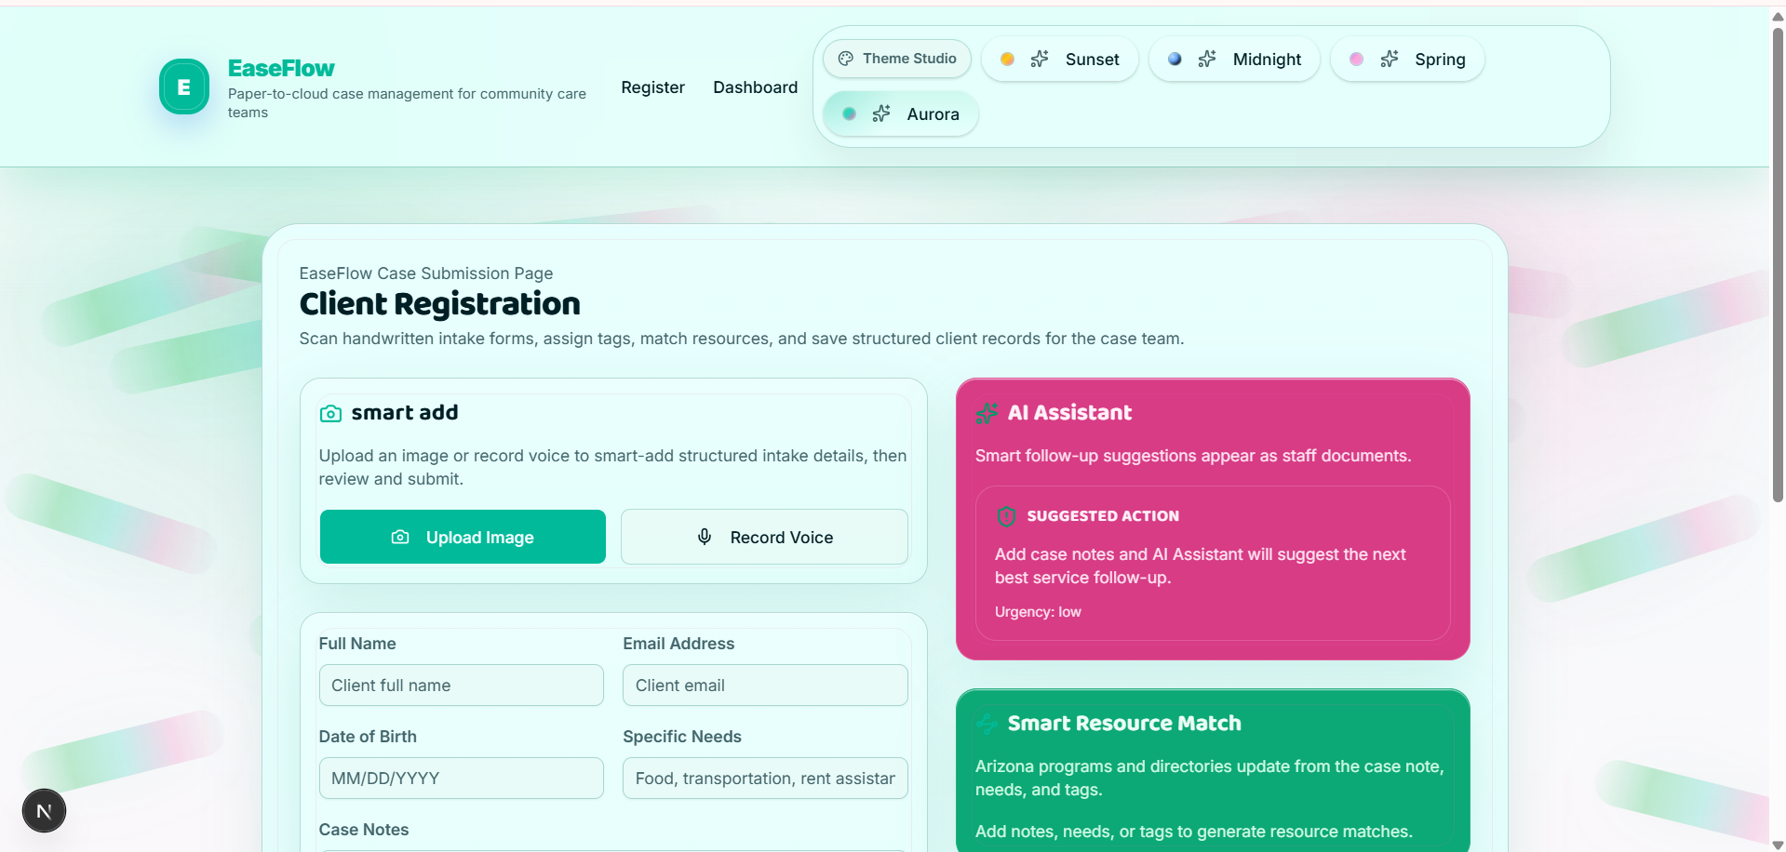Click the EaseFlow E logo icon
Viewport: 1786px width, 852px height.
pyautogui.click(x=184, y=87)
